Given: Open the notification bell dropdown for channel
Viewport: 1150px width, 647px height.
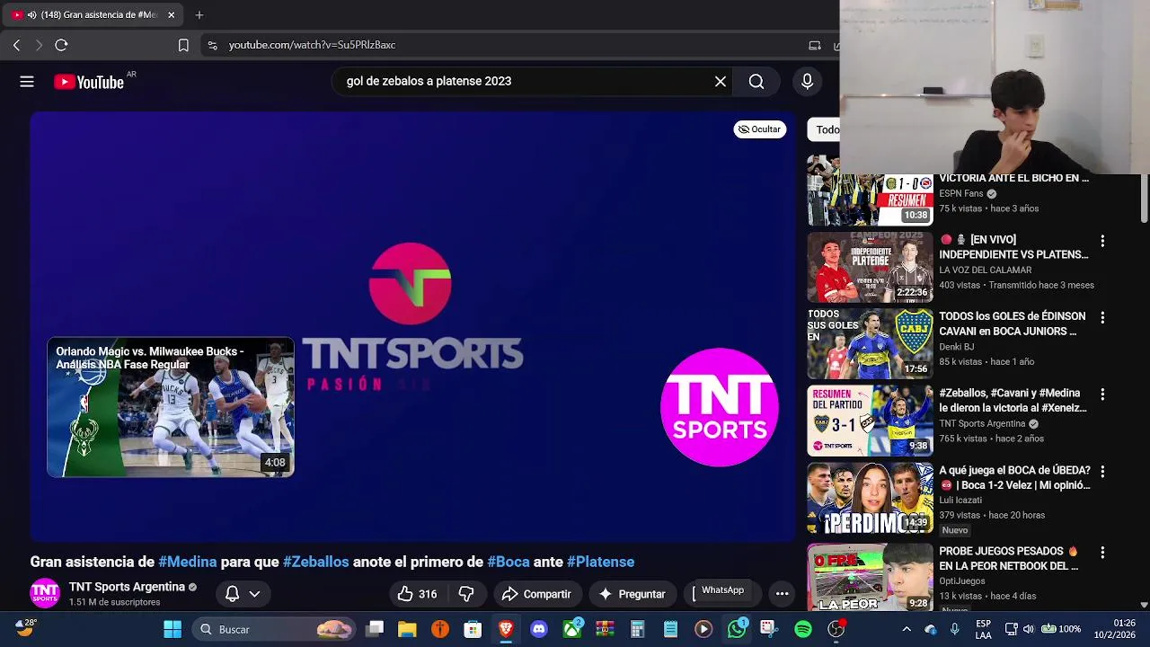Looking at the screenshot, I should click(243, 594).
